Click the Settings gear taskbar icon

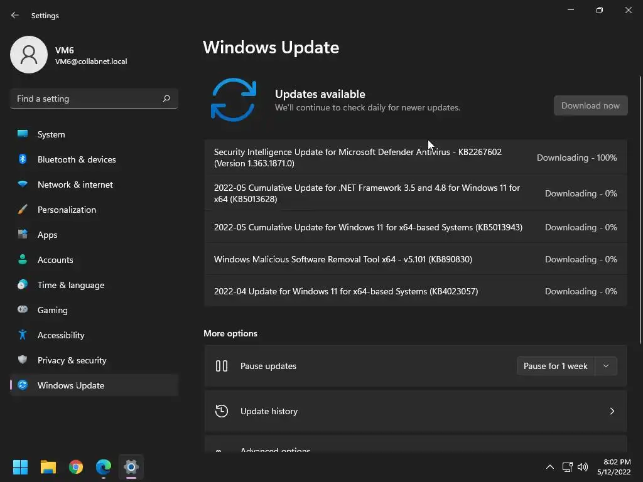click(131, 467)
